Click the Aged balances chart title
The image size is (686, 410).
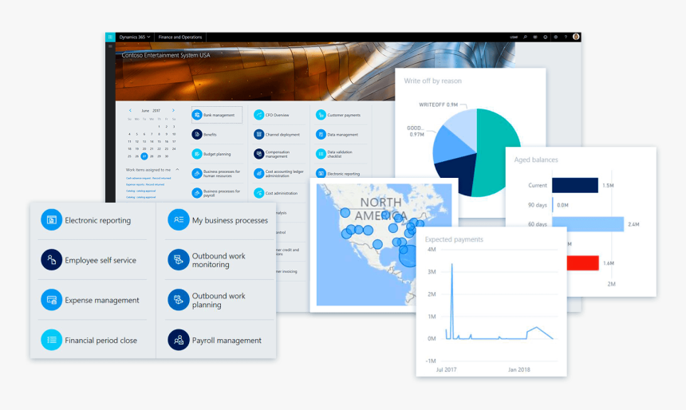pos(536,160)
